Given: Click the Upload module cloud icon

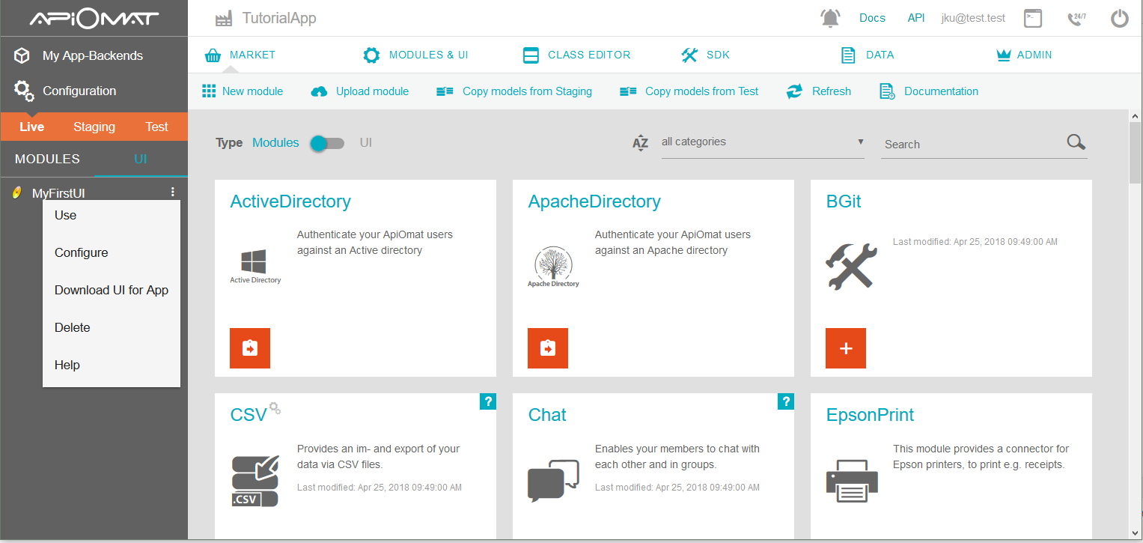Looking at the screenshot, I should [319, 91].
